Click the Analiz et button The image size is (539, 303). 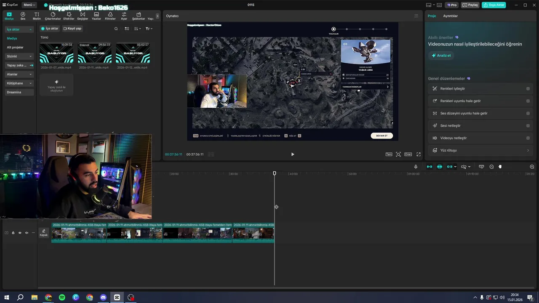(441, 56)
